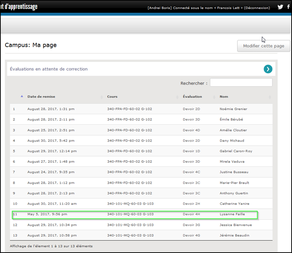Click the Déconnexion link
The height and width of the screenshot is (253, 292).
point(257,8)
